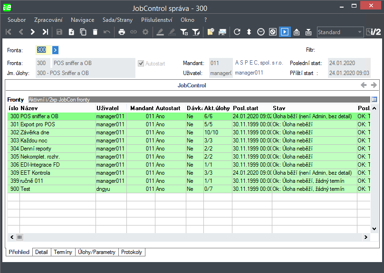Click the Uživatel column header

(111, 108)
